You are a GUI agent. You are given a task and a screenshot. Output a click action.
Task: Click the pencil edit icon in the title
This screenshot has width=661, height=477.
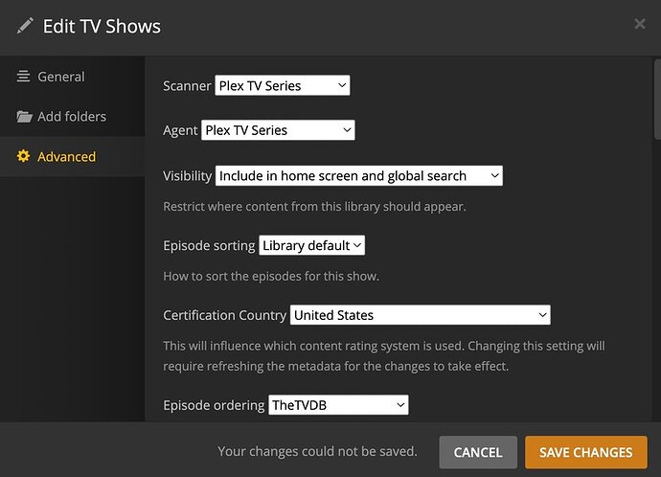coord(25,26)
